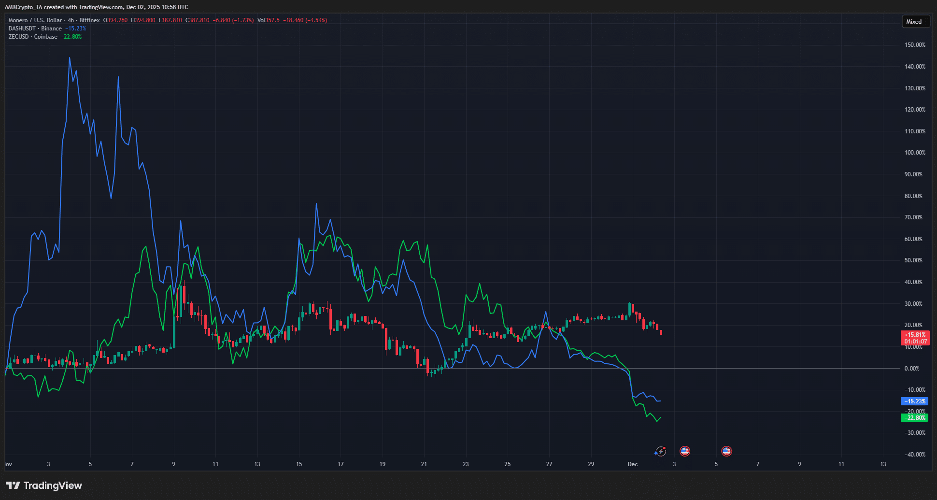Click the lightning bolt latest-news icon
The height and width of the screenshot is (500, 937).
[x=660, y=452]
